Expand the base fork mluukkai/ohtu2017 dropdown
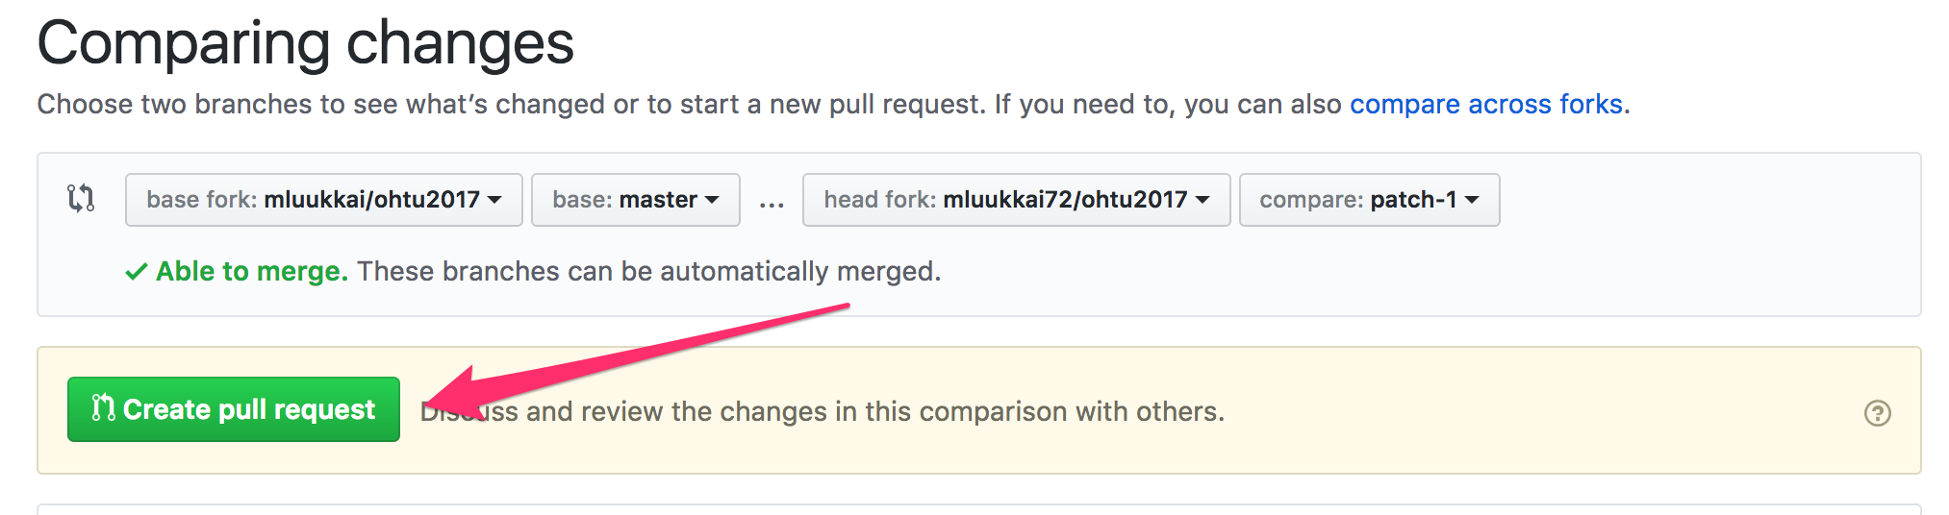1949x515 pixels. tap(323, 200)
